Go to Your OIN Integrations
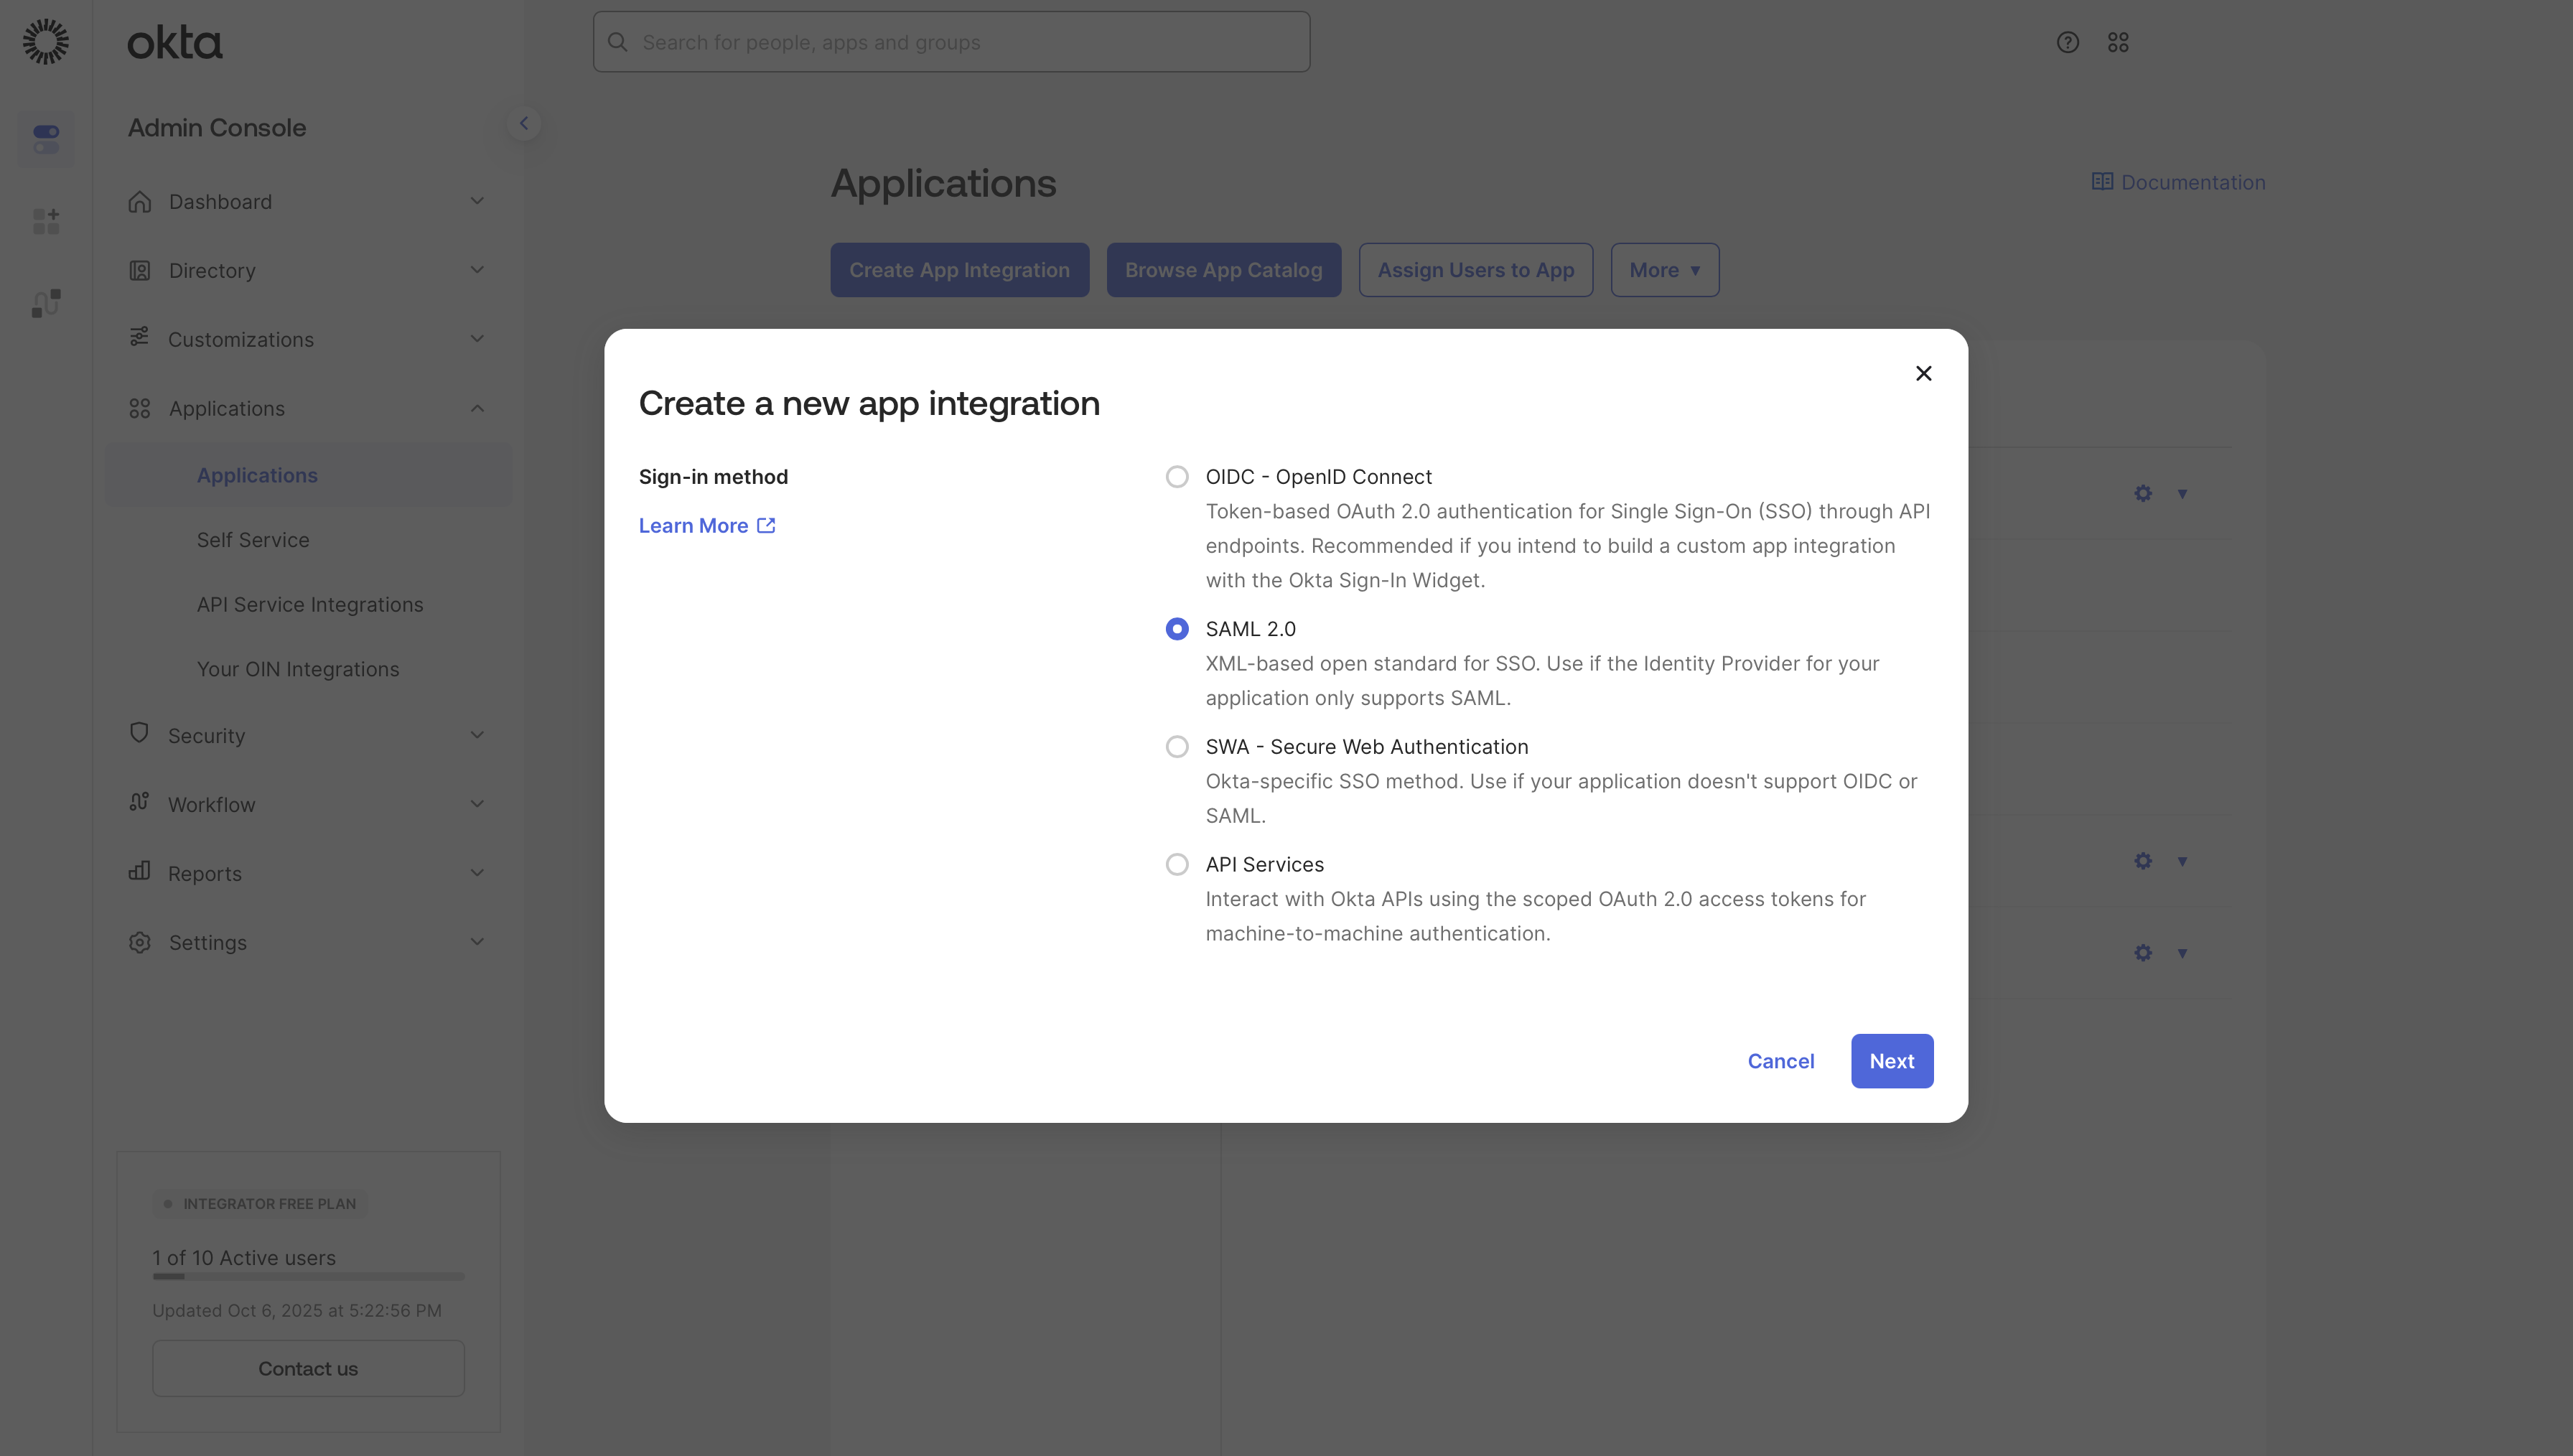 (x=297, y=669)
